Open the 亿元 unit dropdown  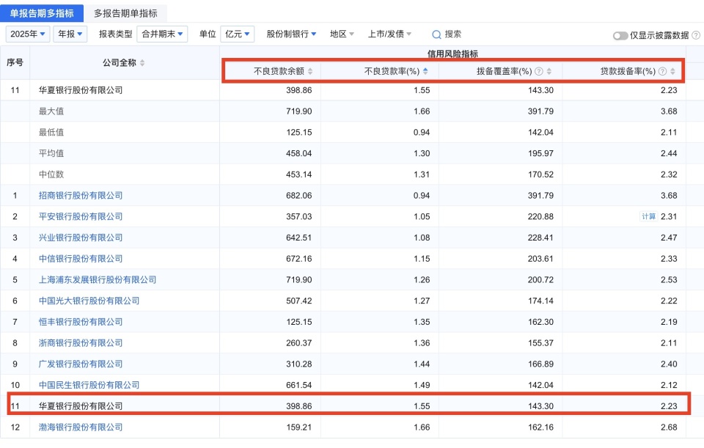tap(238, 34)
